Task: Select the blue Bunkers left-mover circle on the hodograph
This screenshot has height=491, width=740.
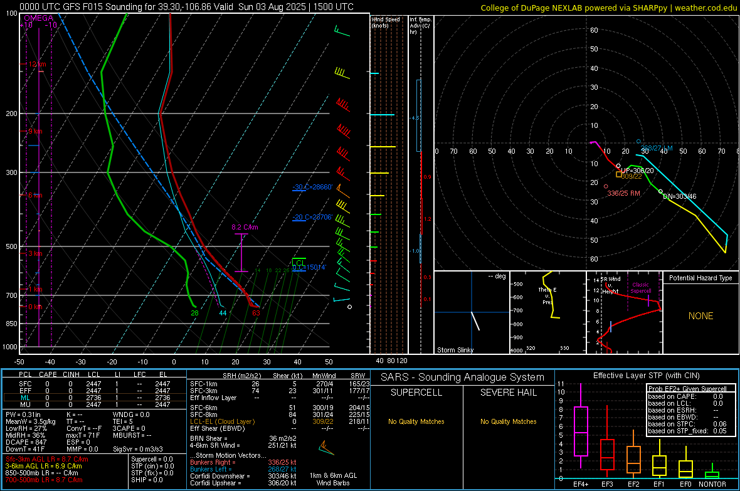Action: pyautogui.click(x=638, y=142)
